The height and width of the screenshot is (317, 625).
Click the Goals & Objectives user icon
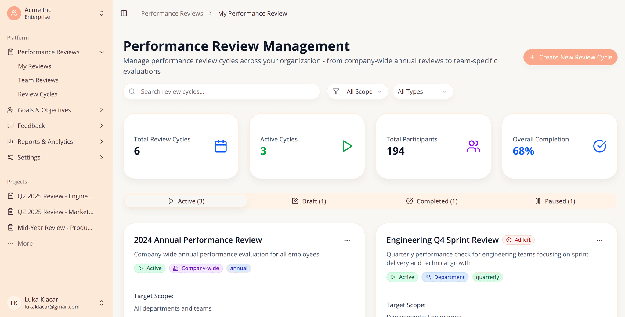point(11,110)
